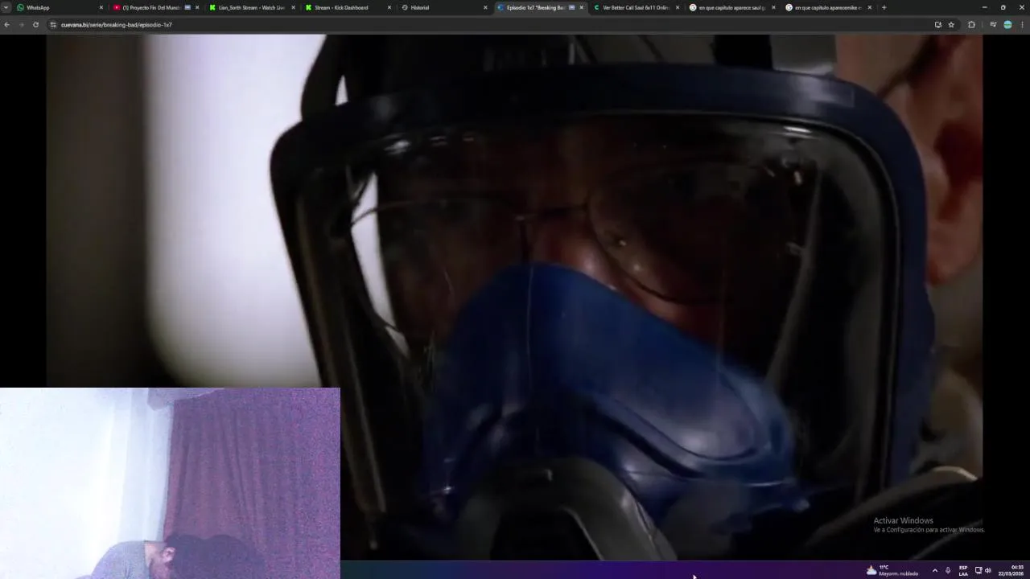Image resolution: width=1030 pixels, height=579 pixels.
Task: Toggle audio indicator on Episodio 1x7 tab
Action: pos(571,7)
